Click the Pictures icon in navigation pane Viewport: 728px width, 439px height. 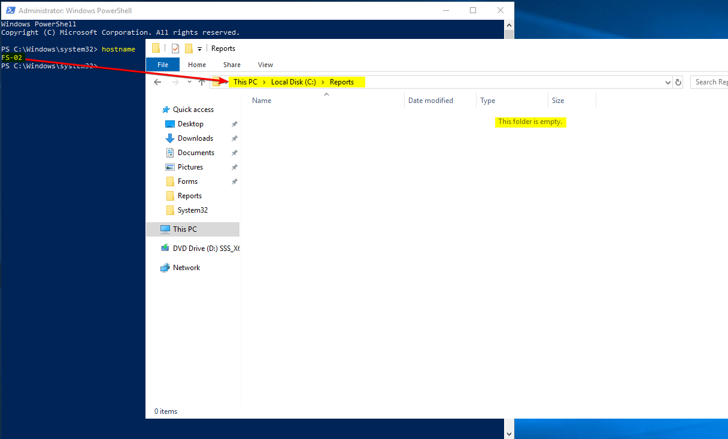(x=169, y=167)
